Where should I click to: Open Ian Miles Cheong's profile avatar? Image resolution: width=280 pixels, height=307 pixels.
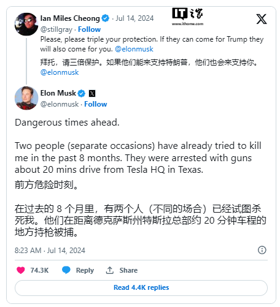coord(26,24)
